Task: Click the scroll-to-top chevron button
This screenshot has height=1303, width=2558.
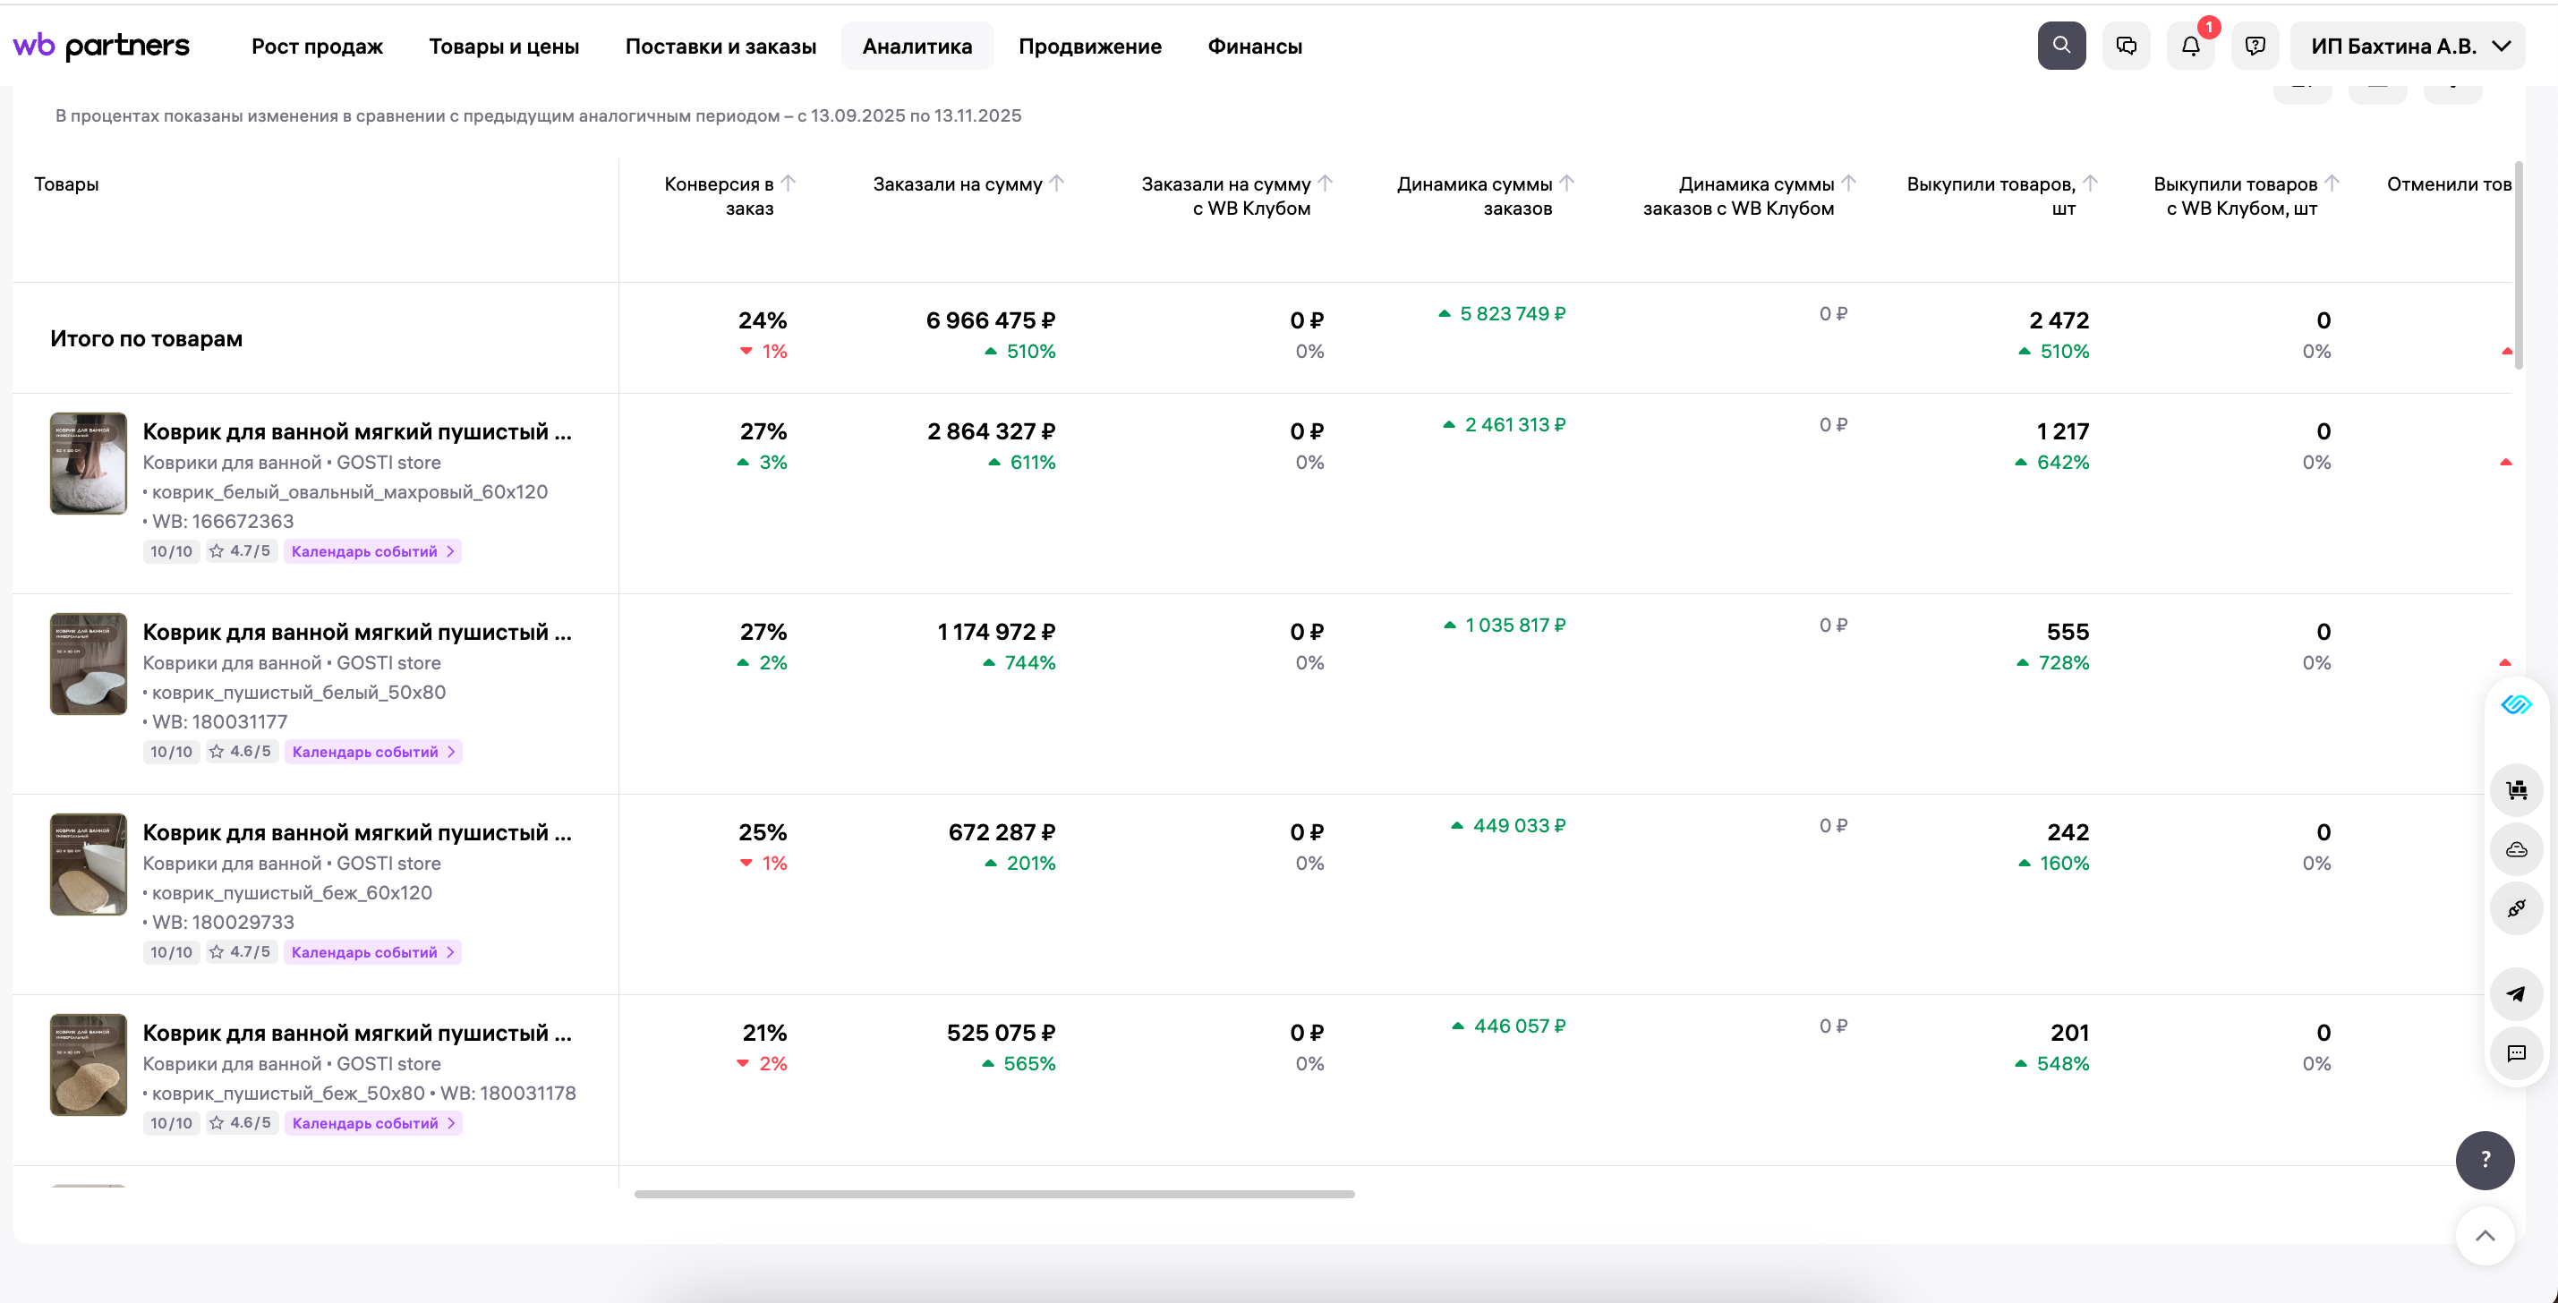Action: pyautogui.click(x=2485, y=1236)
